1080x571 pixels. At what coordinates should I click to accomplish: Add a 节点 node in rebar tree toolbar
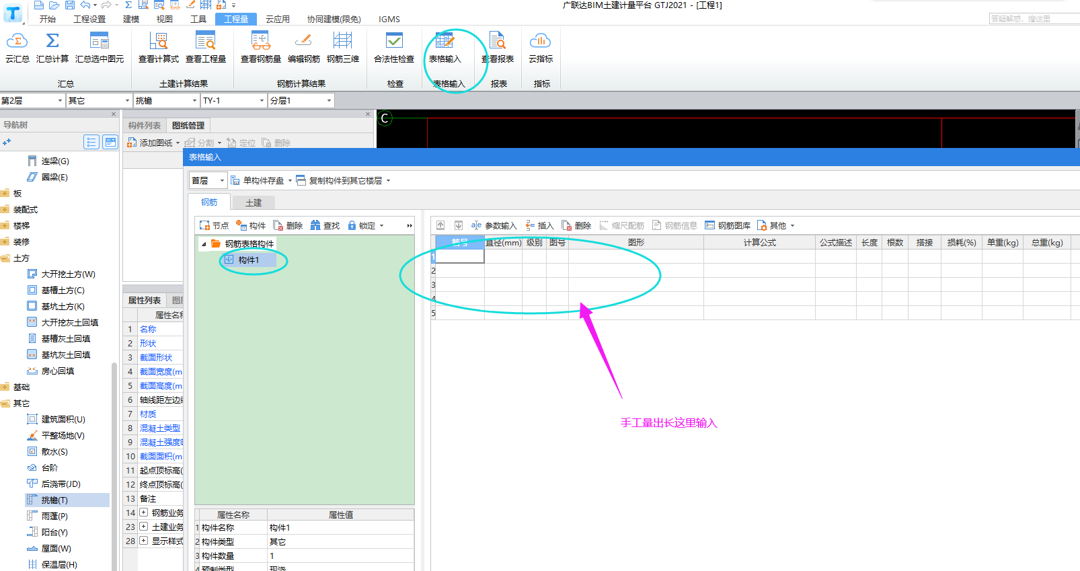pos(215,225)
